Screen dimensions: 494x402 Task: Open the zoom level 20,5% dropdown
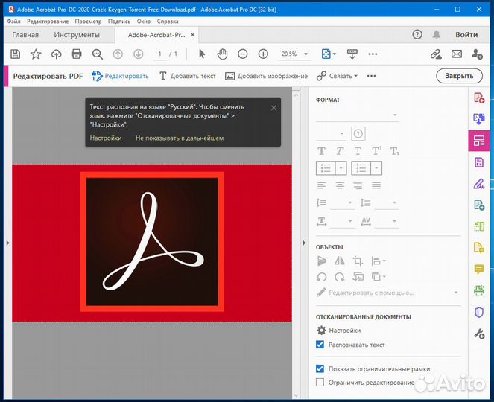(306, 54)
